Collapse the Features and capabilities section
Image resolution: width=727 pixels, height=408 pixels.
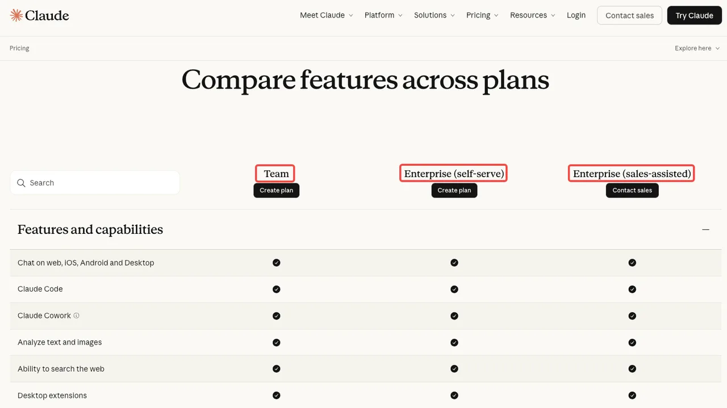(x=705, y=229)
